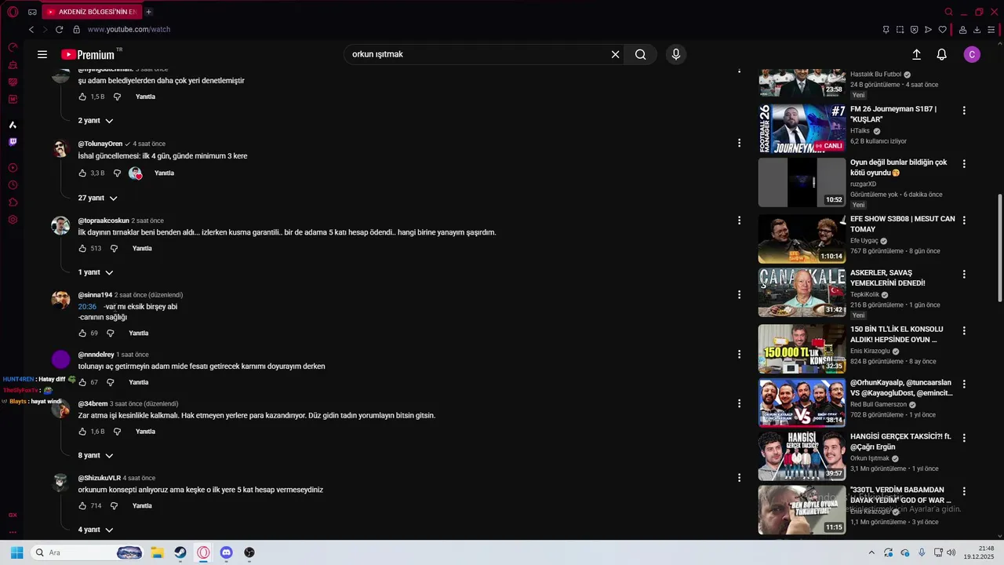This screenshot has width=1004, height=565.
Task: Click the page vertical scrollbar thumb
Action: 999,248
